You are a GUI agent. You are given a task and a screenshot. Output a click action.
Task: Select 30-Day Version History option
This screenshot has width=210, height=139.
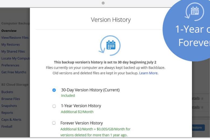54,90
